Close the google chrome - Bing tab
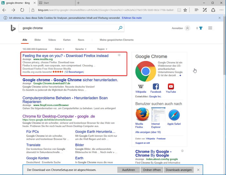 (35, 3)
